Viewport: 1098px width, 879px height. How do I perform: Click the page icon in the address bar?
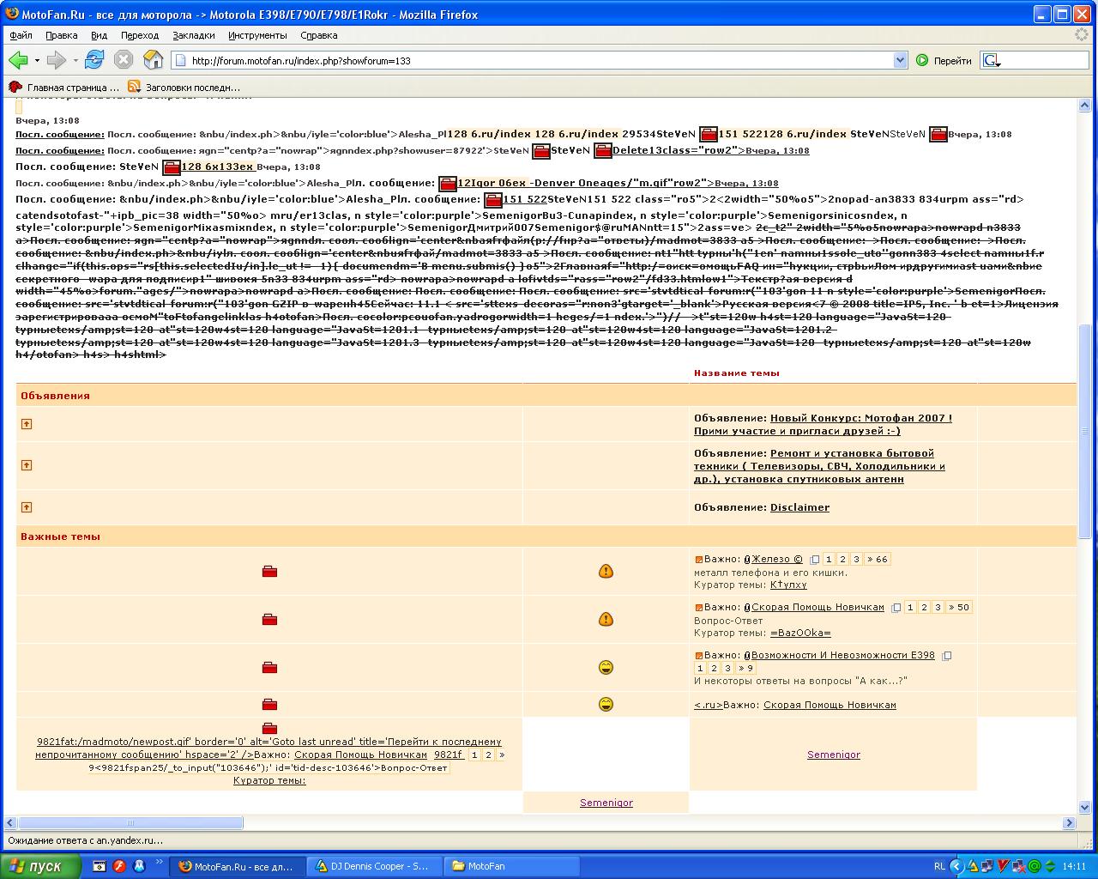click(x=180, y=60)
